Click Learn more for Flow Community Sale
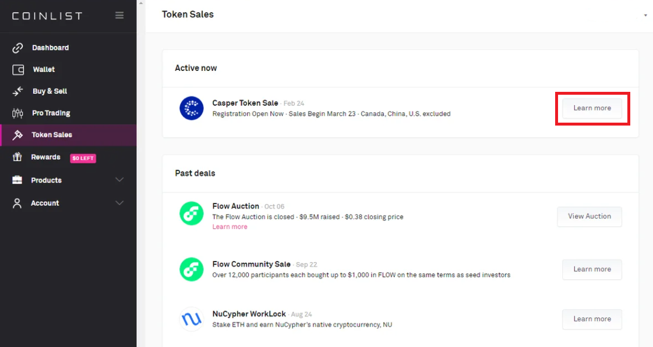The height and width of the screenshot is (347, 653). [x=592, y=269]
